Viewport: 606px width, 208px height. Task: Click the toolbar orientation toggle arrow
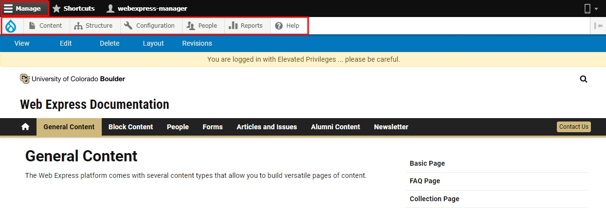click(599, 26)
